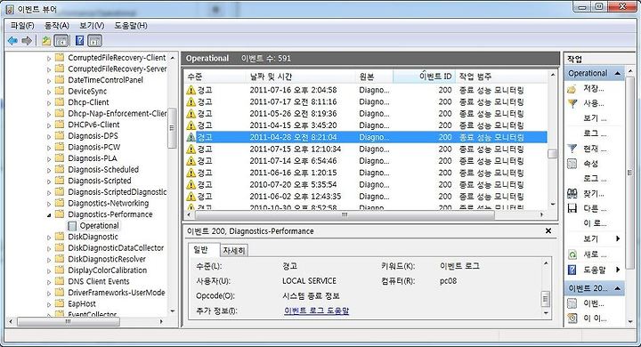641x347 pixels.
Task: Click the event list vertical scrollbar thumb
Action: click(552, 154)
